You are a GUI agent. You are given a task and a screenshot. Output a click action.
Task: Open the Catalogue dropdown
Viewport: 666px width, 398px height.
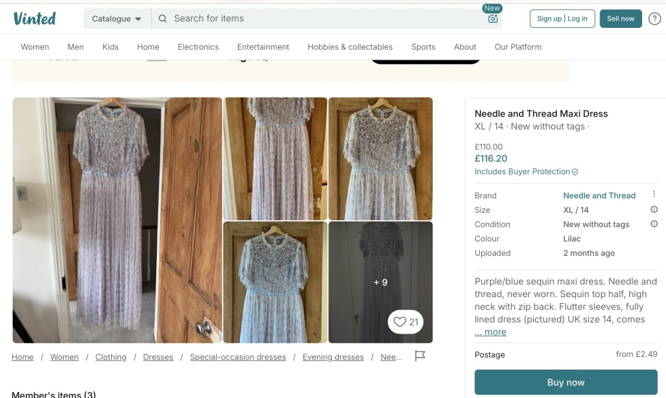click(117, 19)
